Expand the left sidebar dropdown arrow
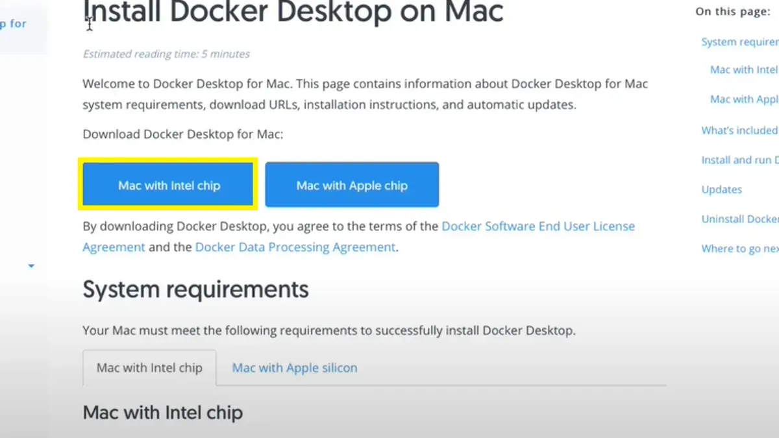 (31, 266)
